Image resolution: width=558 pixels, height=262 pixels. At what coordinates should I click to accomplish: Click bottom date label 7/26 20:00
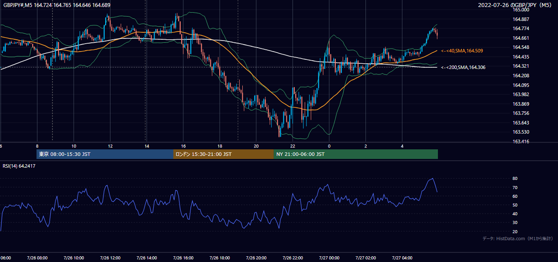[256, 258]
